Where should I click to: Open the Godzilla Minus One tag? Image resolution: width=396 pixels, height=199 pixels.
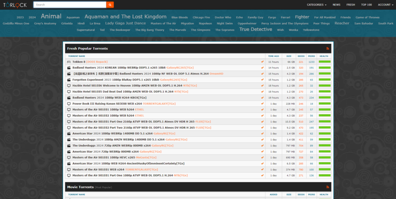[x=16, y=24]
